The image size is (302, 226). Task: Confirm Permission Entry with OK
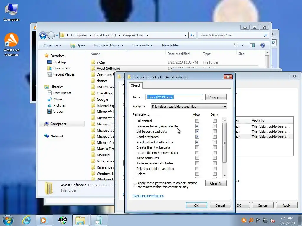[x=196, y=205]
